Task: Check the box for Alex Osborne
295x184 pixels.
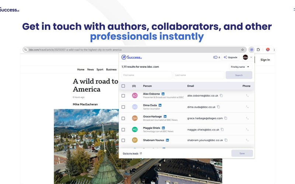Action: point(123,96)
